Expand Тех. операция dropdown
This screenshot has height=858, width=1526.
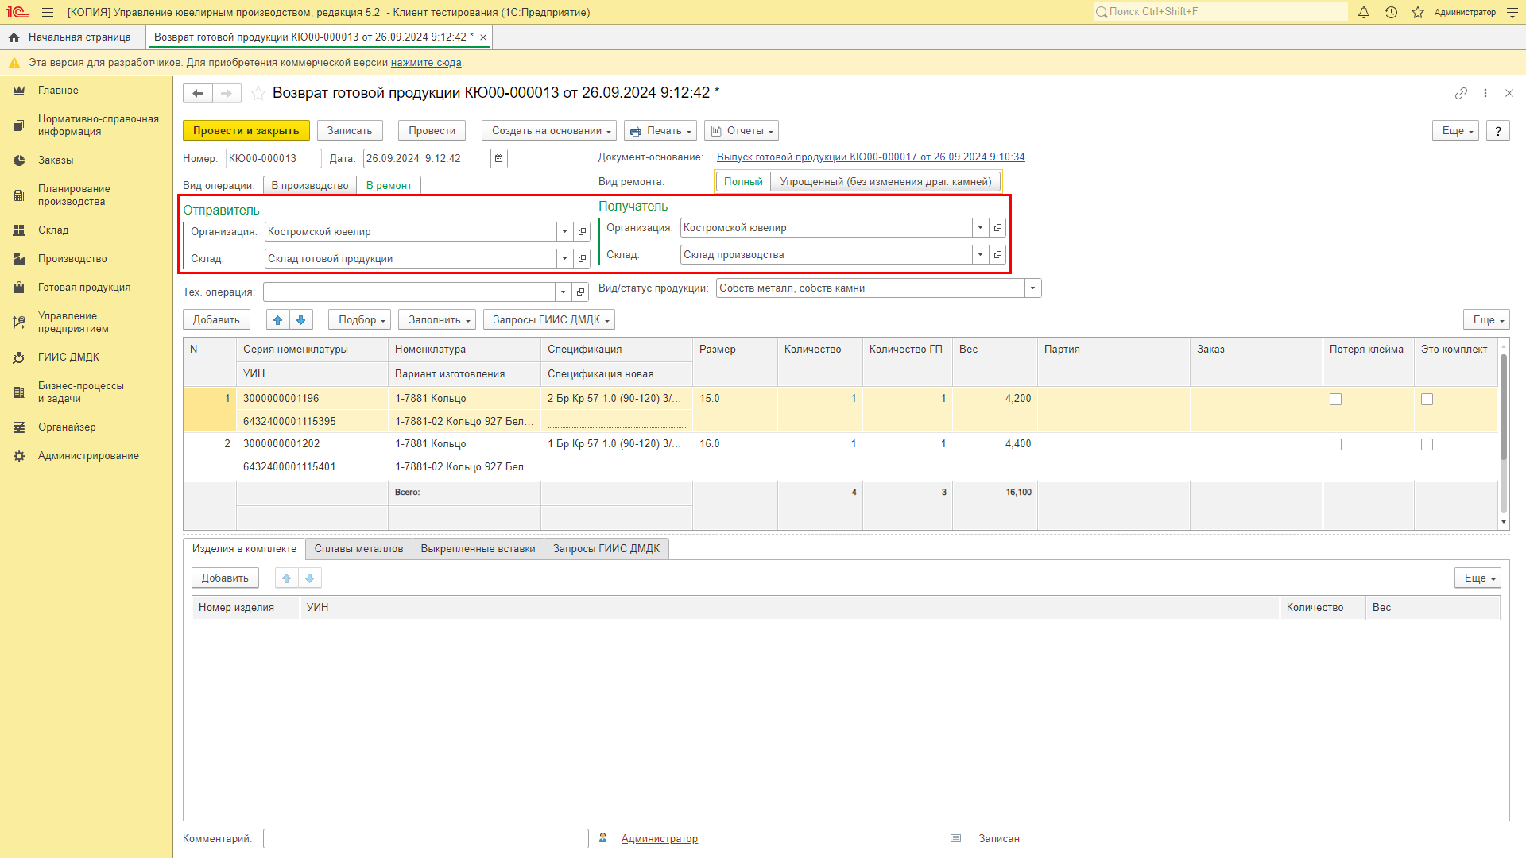tap(563, 292)
